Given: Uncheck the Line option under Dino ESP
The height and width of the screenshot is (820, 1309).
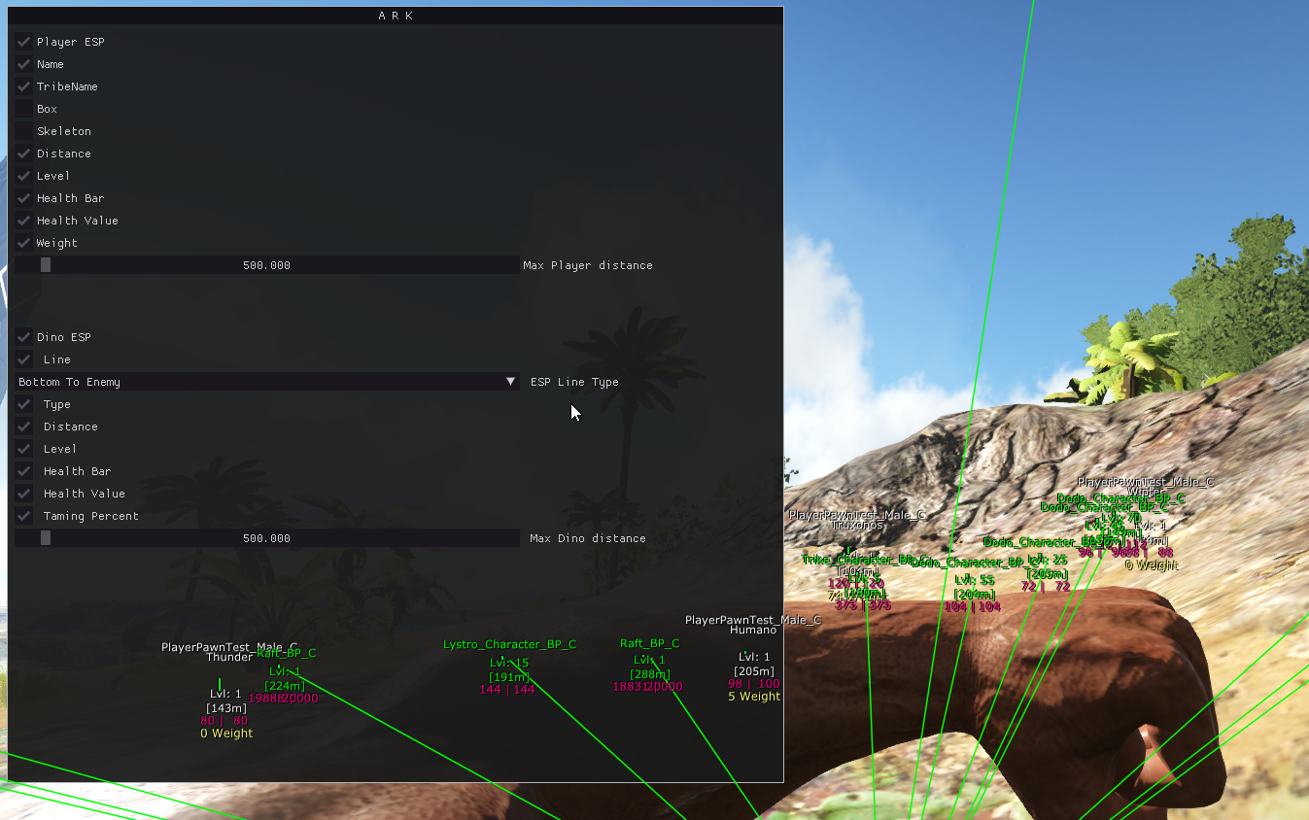Looking at the screenshot, I should point(24,359).
